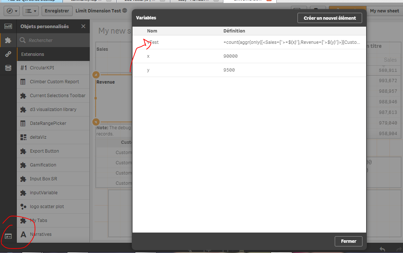Open the variables icon at sidebar bottom

pyautogui.click(x=8, y=236)
